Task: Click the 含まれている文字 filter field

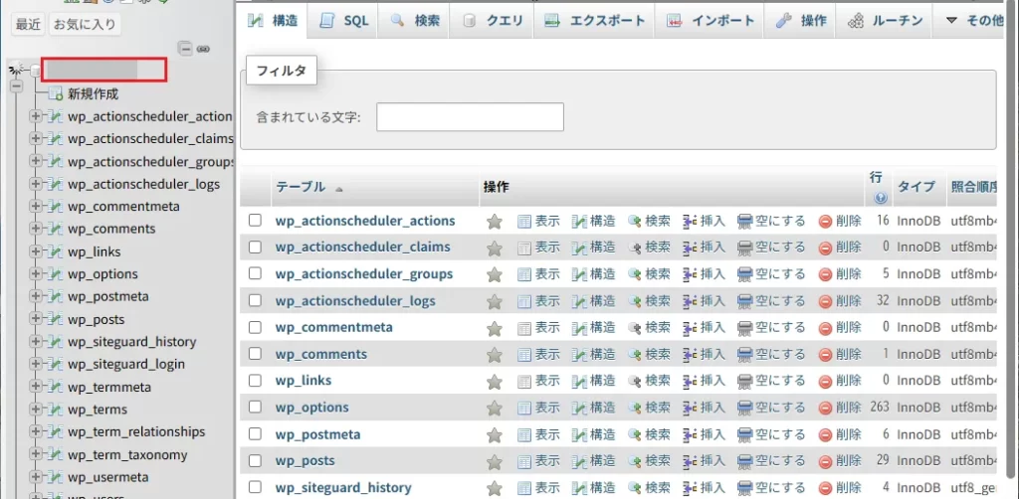Action: click(x=470, y=117)
